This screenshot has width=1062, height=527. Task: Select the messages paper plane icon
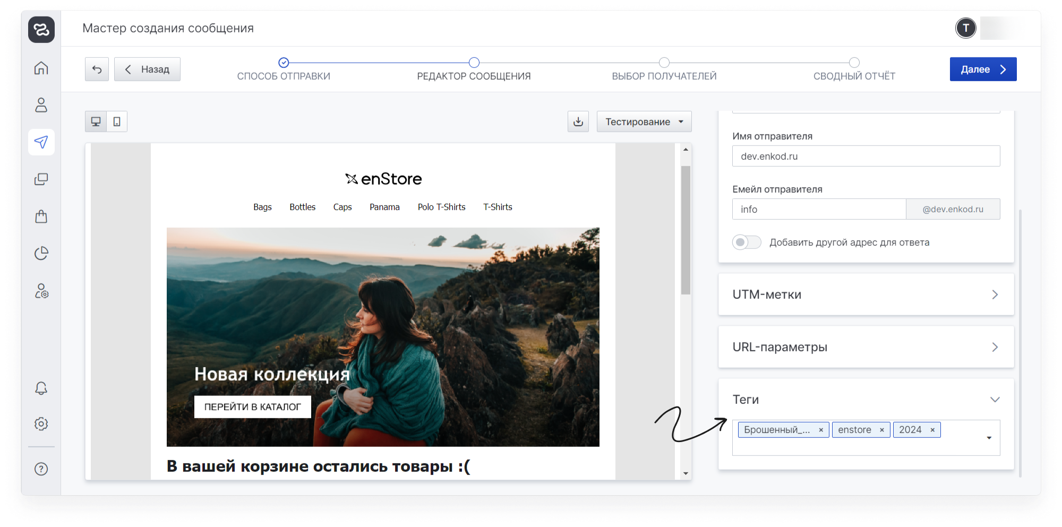(41, 142)
